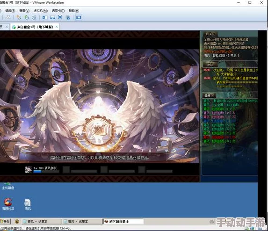Viewport: 268px width, 231px height.
Task: Close the 沐白搬金1号 (地下城版) tab
Action: pos(57,27)
